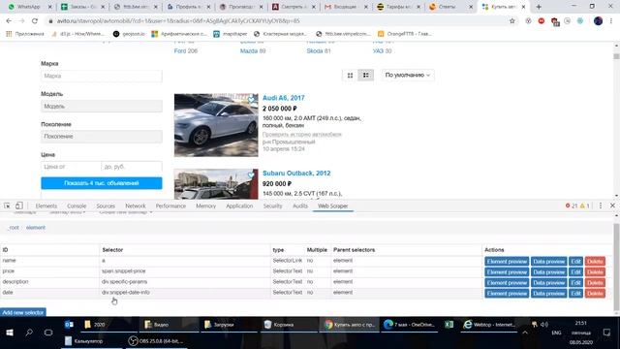Open Outlook from the taskbar
The width and height of the screenshot is (620, 349).
click(69, 325)
